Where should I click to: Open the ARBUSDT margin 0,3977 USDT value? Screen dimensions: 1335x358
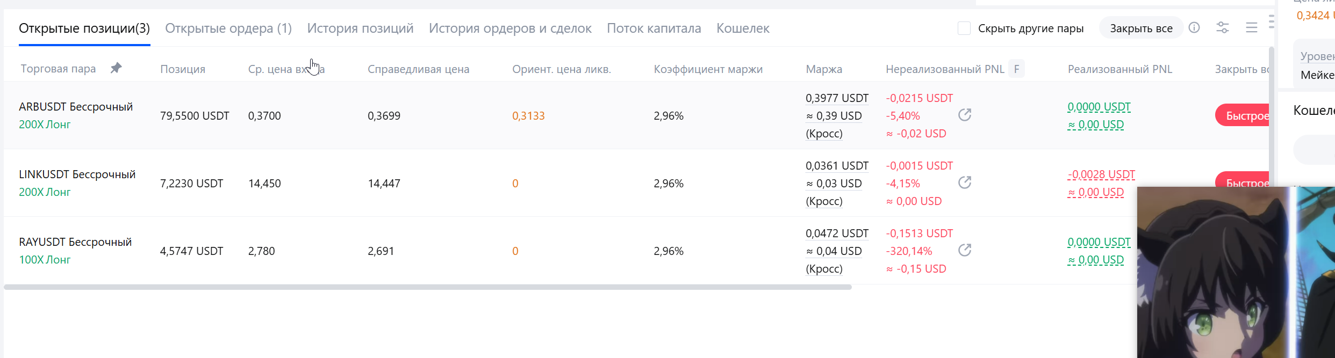837,98
